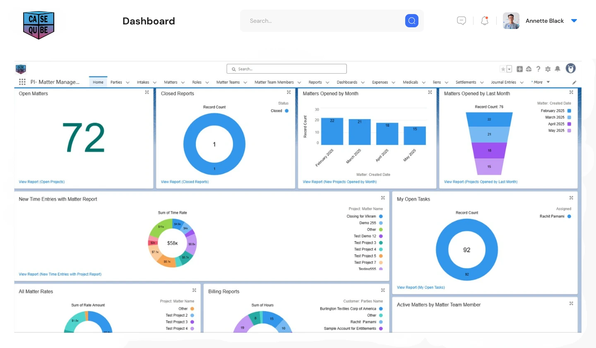Expand the Journal Entries chevron

[x=521, y=82]
